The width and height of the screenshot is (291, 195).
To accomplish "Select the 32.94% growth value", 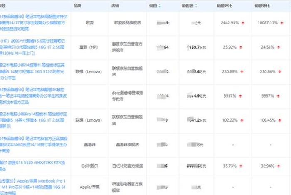I will point(268,166).
